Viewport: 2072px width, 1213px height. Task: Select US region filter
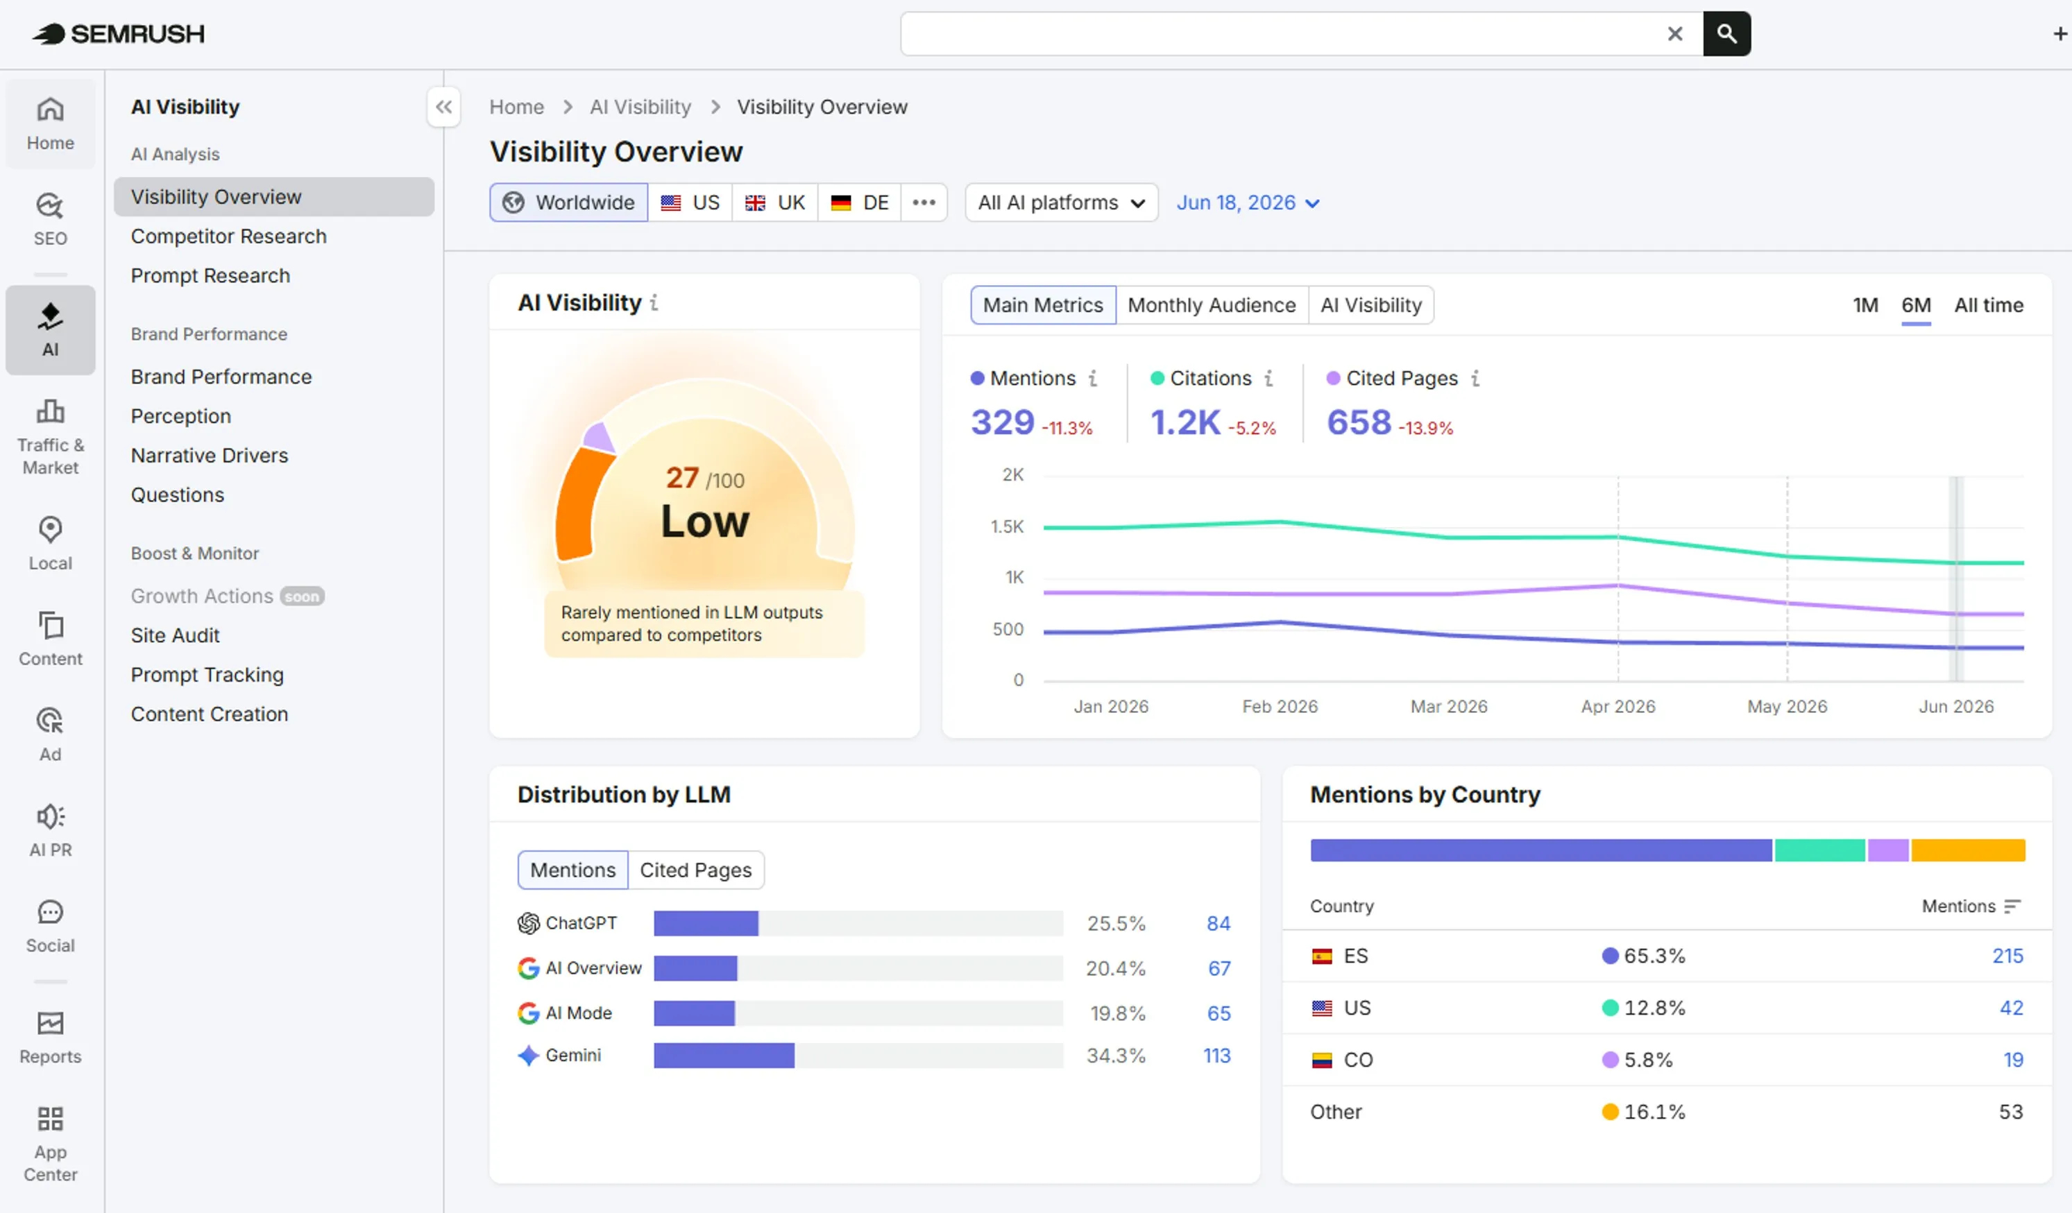690,203
